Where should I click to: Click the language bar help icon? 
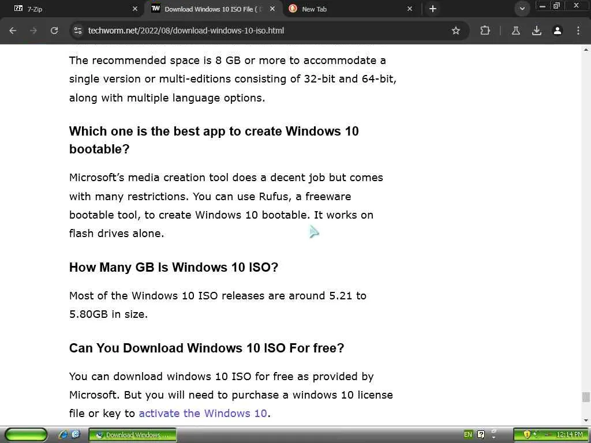[481, 434]
